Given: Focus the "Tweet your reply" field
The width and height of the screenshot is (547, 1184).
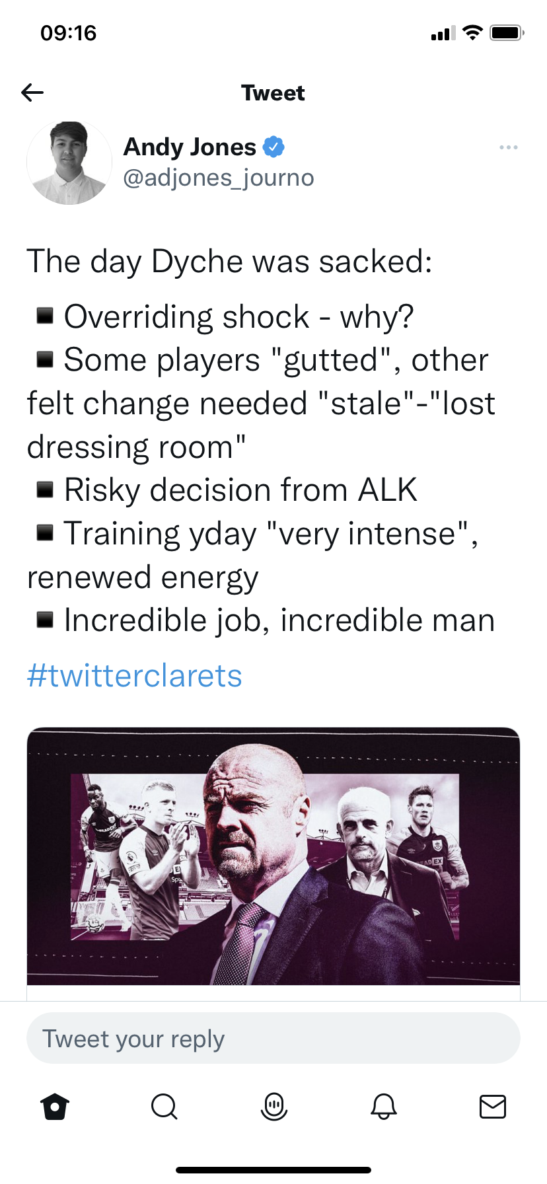Looking at the screenshot, I should (273, 1039).
